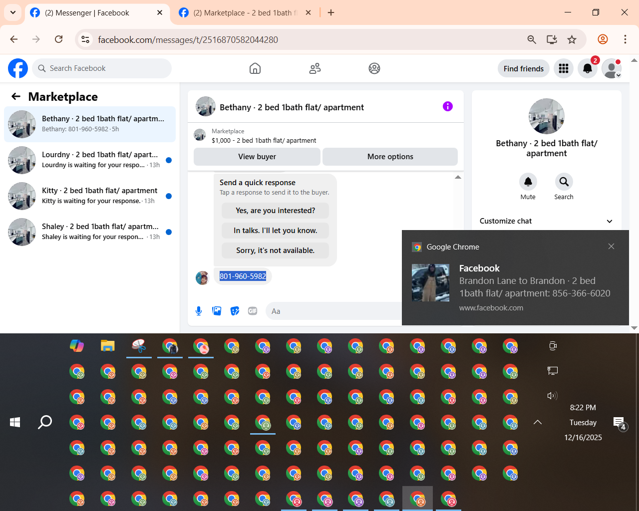Send quick response 'In talks. I'll let you know.'

(276, 231)
